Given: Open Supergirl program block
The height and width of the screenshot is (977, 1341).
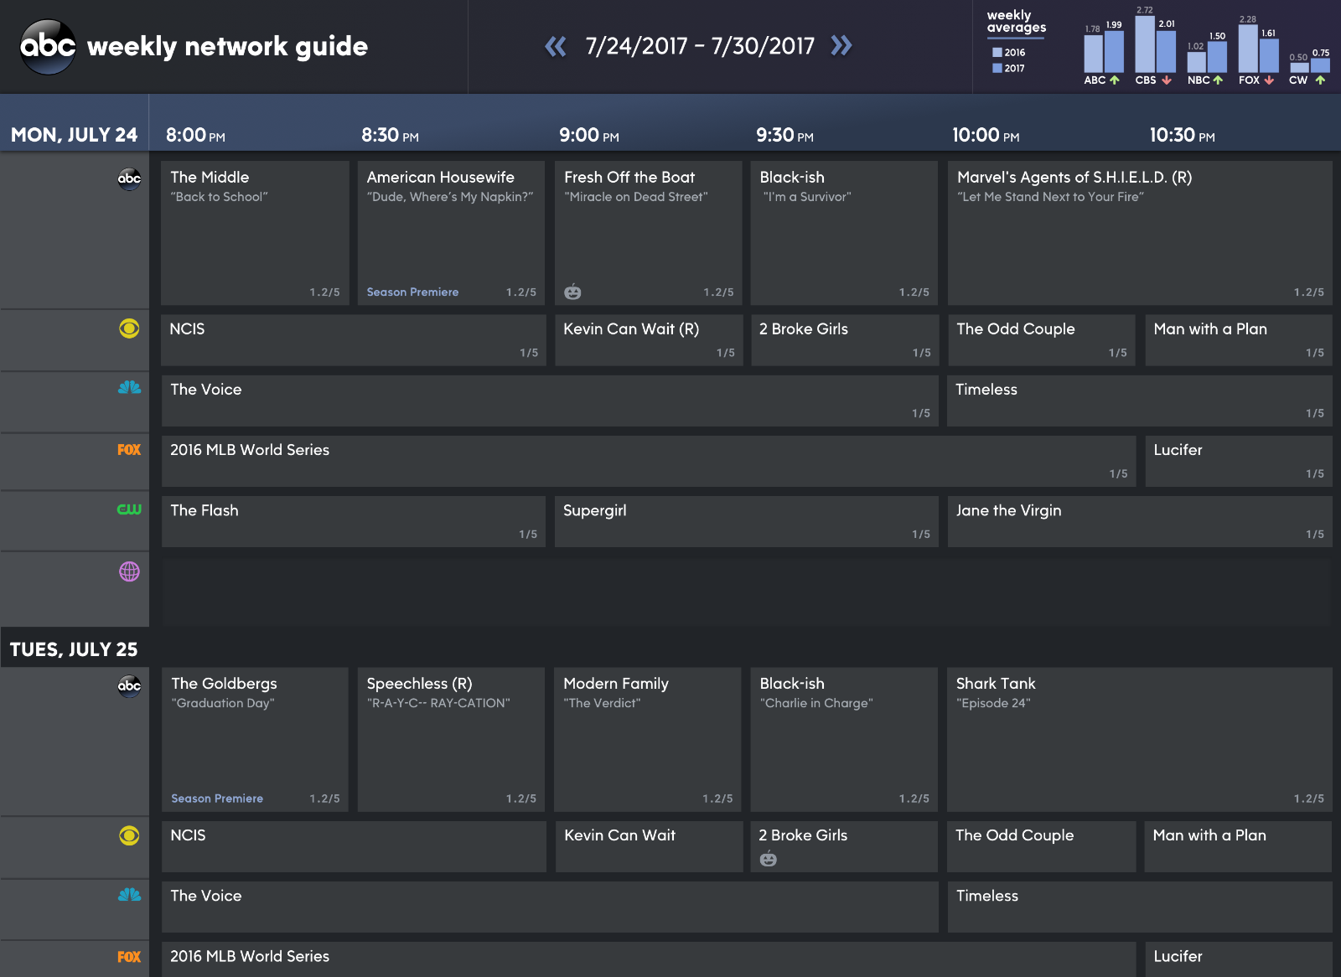Looking at the screenshot, I should pyautogui.click(x=747, y=521).
